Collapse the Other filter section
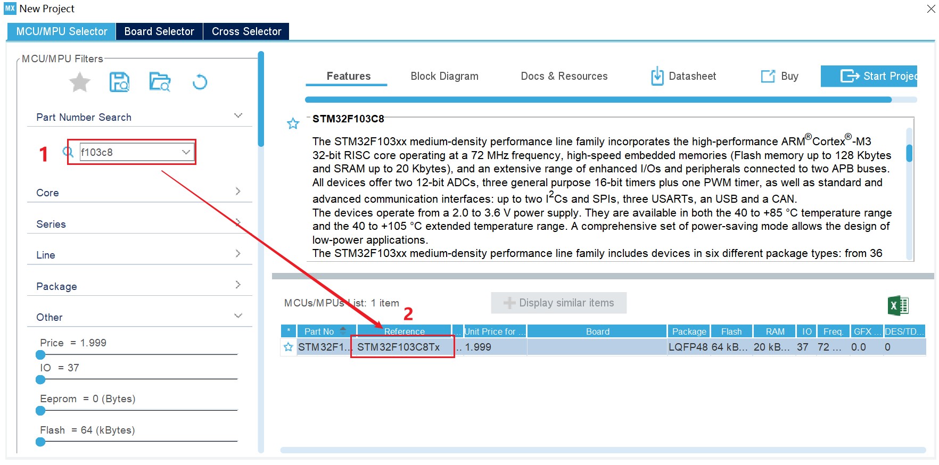939x465 pixels. (238, 315)
